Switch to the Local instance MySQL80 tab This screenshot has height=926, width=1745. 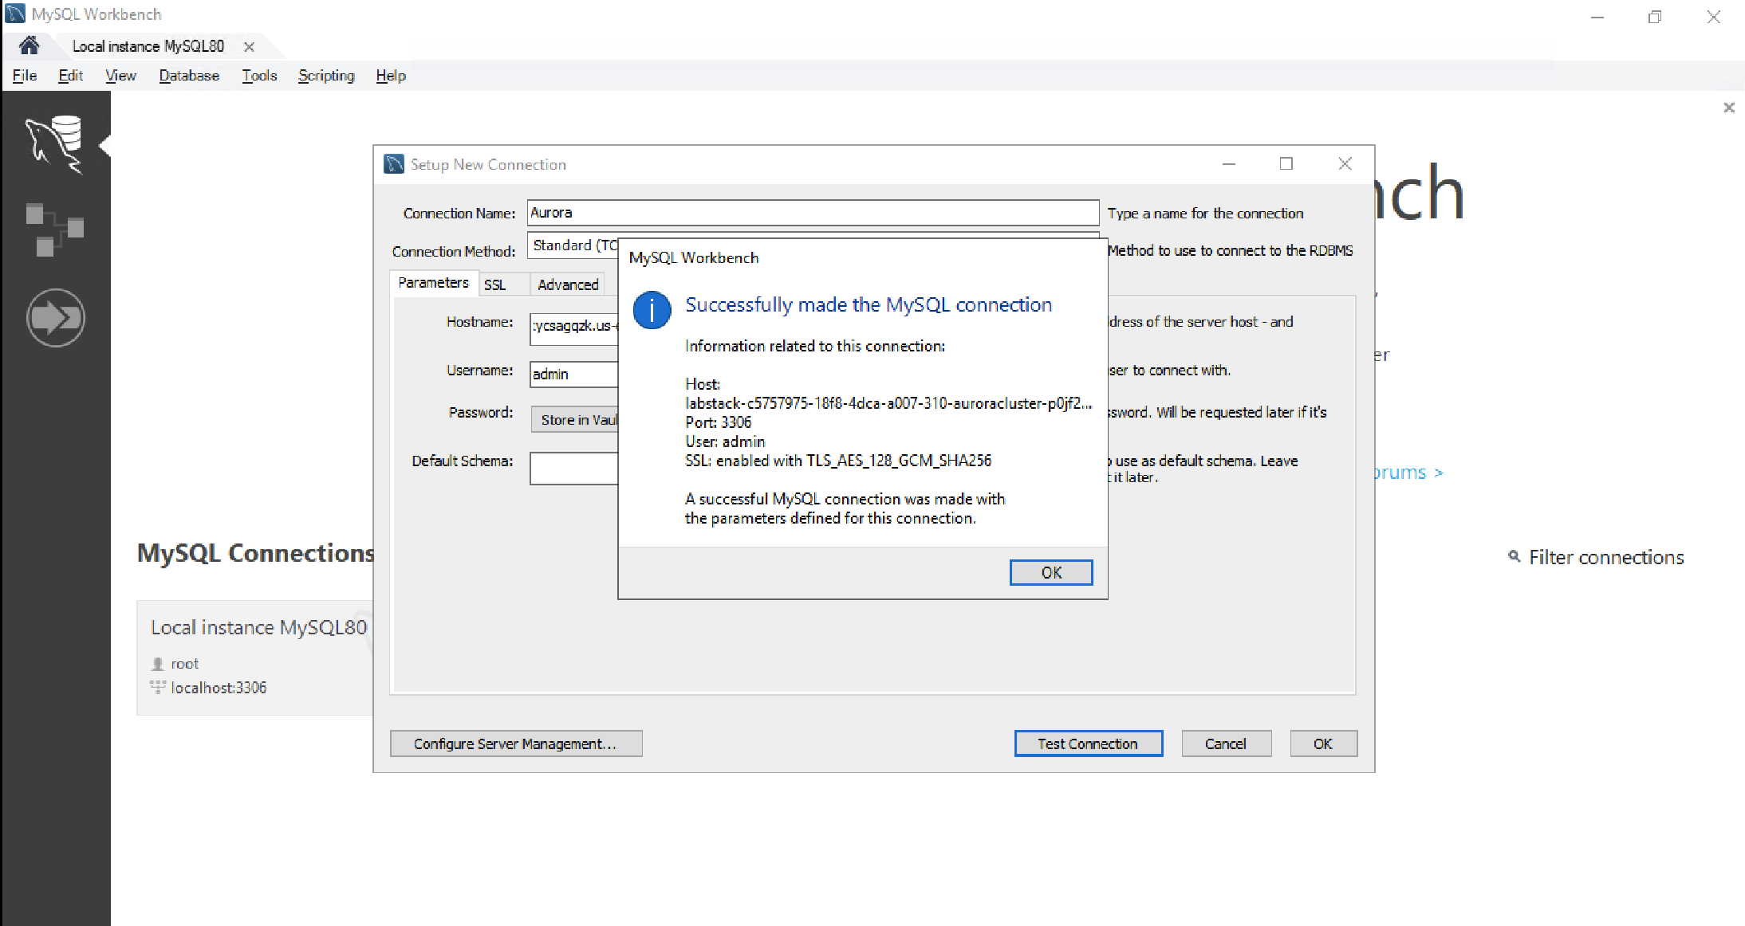[148, 46]
